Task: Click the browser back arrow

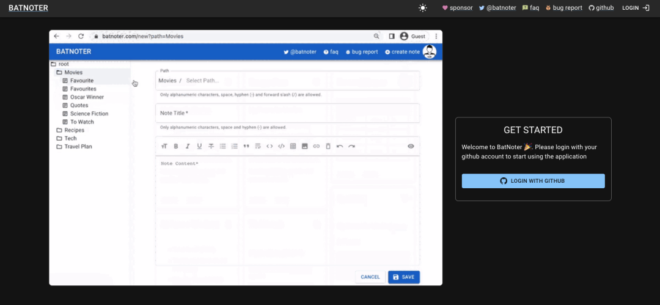Action: [56, 36]
